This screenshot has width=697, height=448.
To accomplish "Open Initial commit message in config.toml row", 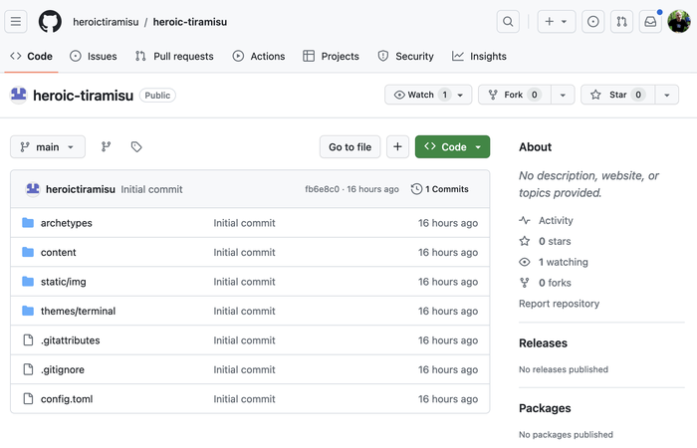I will click(x=244, y=399).
